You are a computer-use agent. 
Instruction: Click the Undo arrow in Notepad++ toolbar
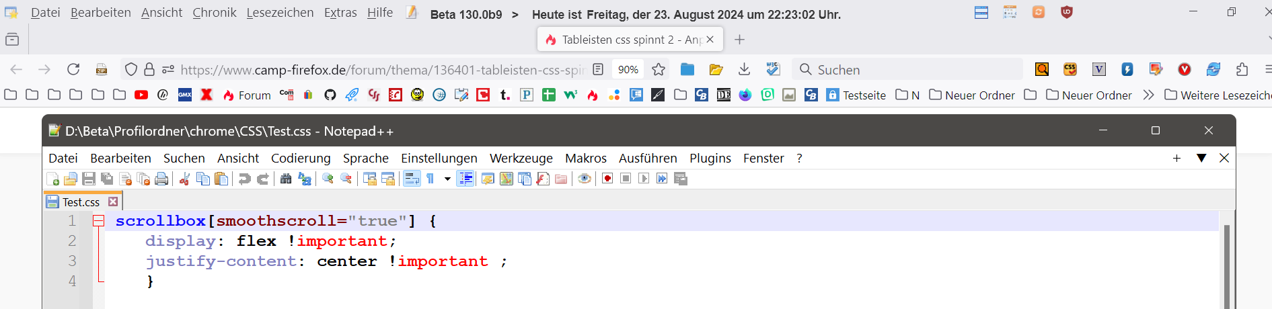(x=245, y=179)
